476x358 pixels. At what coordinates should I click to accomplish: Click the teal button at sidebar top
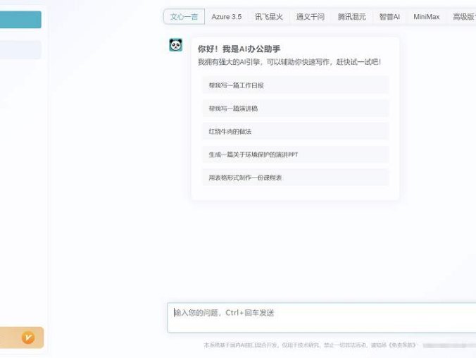click(20, 20)
